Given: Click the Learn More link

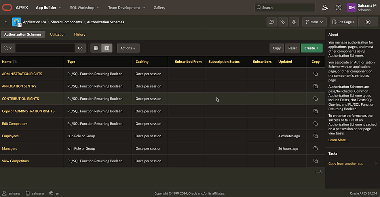Looking at the screenshot, I should [x=338, y=140].
